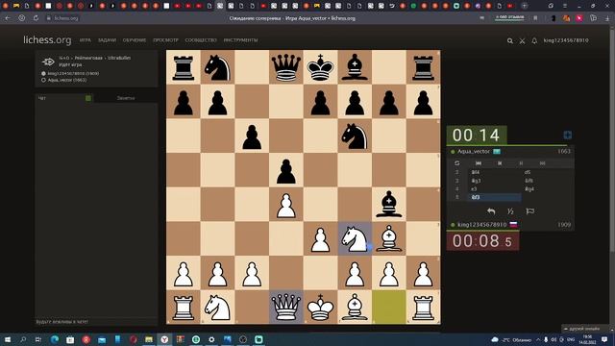Go back with the browser back arrow

8,18
